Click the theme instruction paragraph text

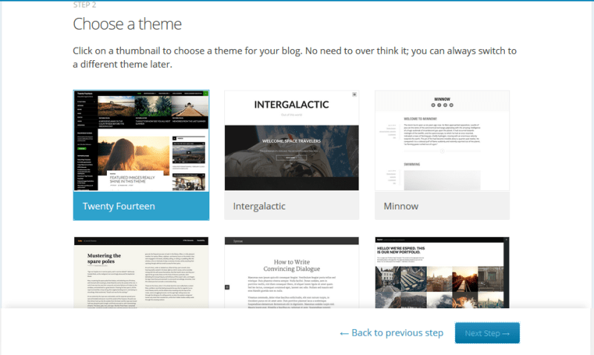294,57
